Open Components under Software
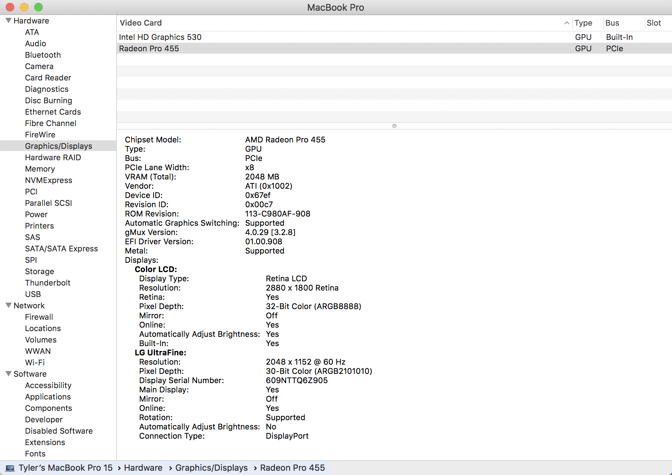The image size is (672, 475). pos(48,408)
